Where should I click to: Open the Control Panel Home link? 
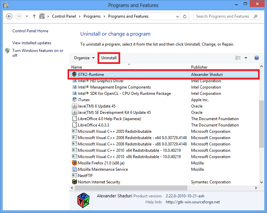coord(30,31)
